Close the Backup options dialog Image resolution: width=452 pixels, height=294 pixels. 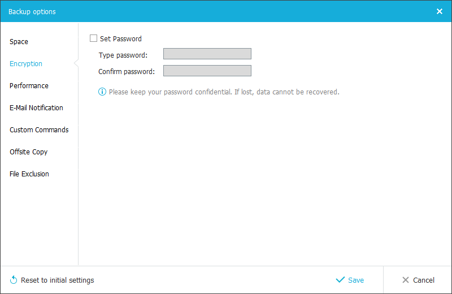point(440,11)
